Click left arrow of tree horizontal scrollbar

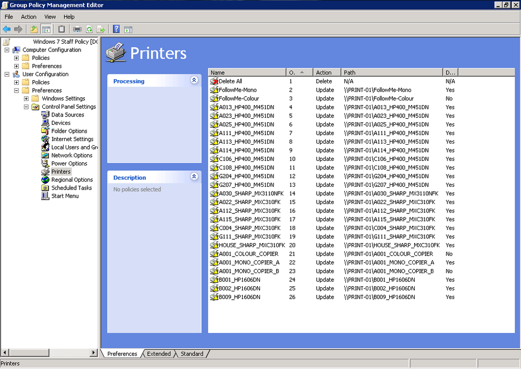click(5, 352)
